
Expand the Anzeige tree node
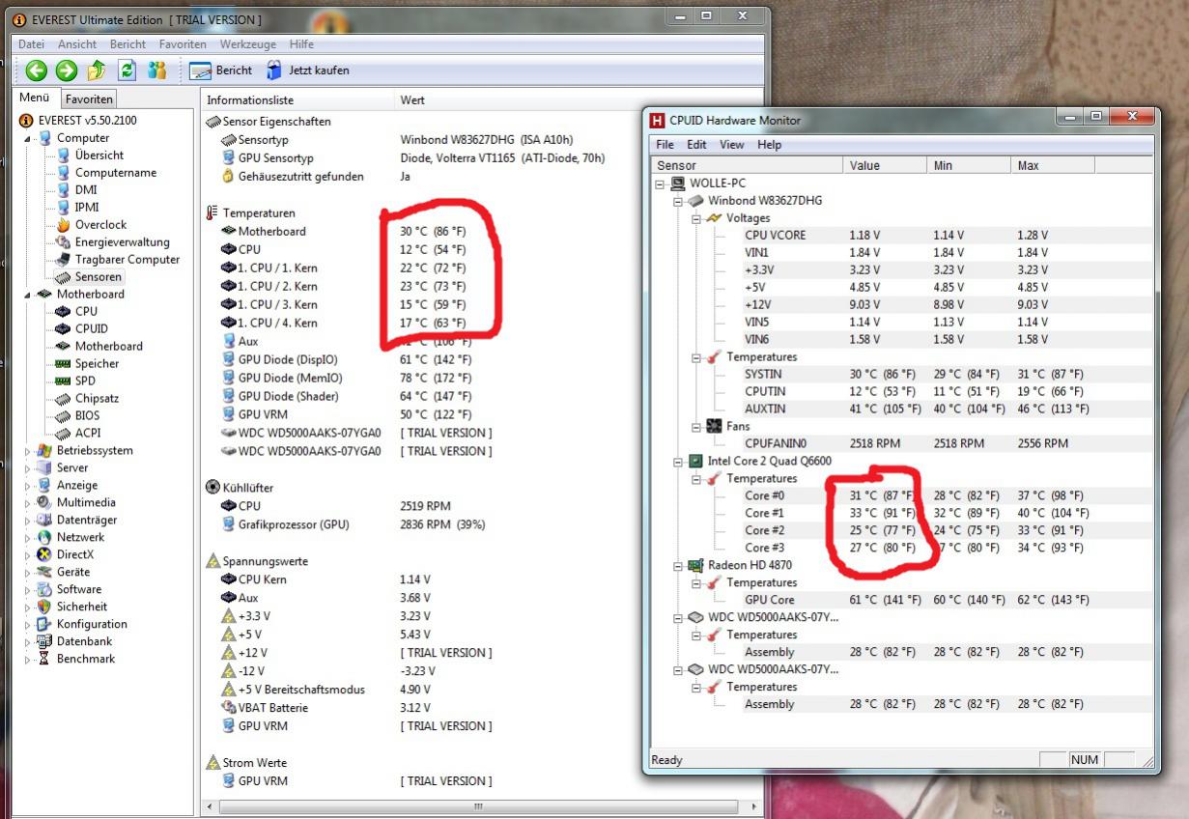pos(28,486)
